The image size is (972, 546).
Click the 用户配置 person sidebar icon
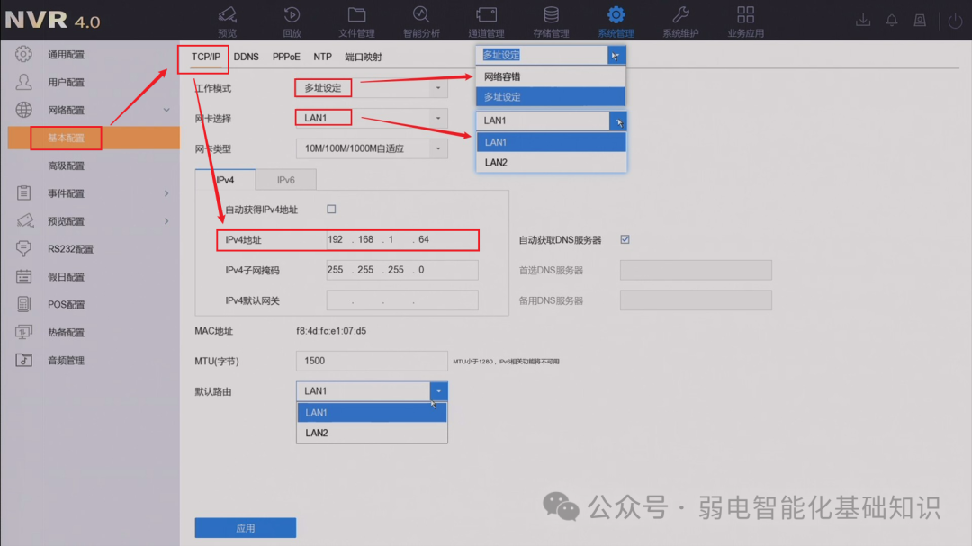click(x=23, y=82)
